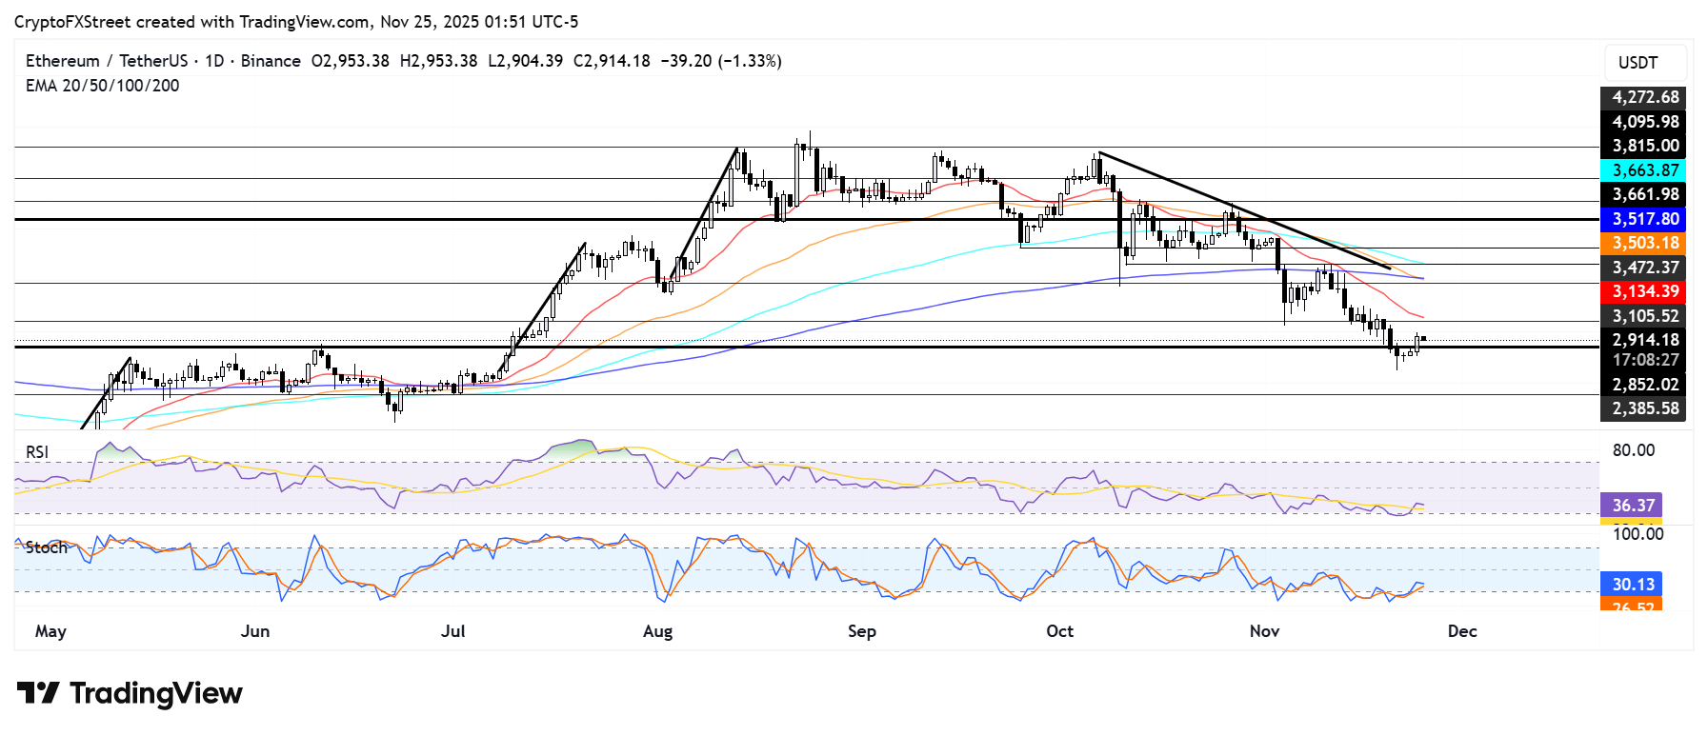Click the May label on time axis

[50, 631]
